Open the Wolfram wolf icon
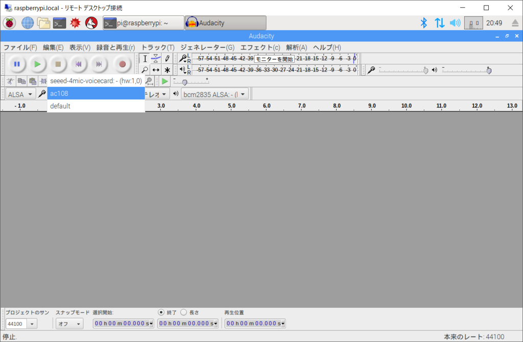The width and height of the screenshot is (523, 342). point(91,23)
